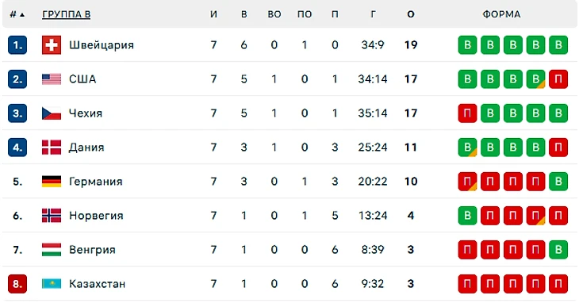This screenshot has width=579, height=303.
Task: Click the Hungary flag icon
Action: tap(52, 250)
